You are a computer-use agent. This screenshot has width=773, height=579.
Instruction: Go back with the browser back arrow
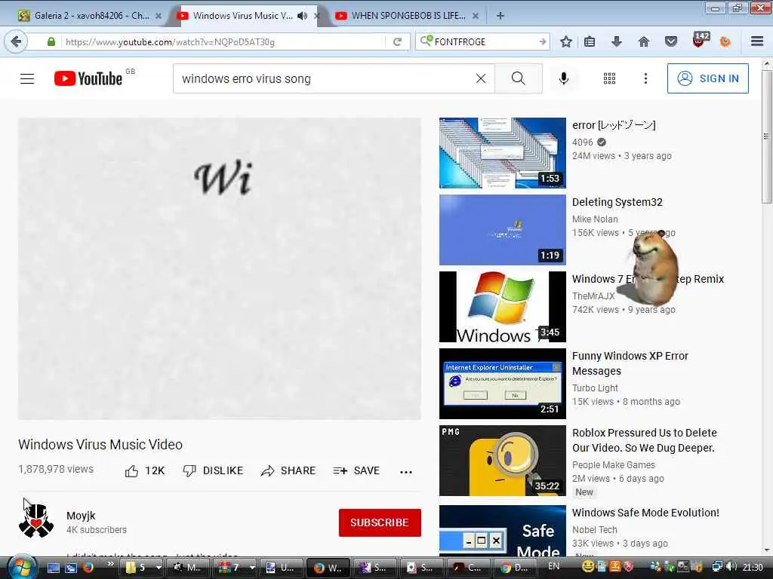coord(16,41)
